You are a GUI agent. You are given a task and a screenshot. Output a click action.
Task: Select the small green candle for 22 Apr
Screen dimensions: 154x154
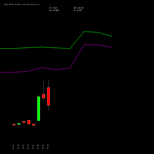[x=19, y=124]
